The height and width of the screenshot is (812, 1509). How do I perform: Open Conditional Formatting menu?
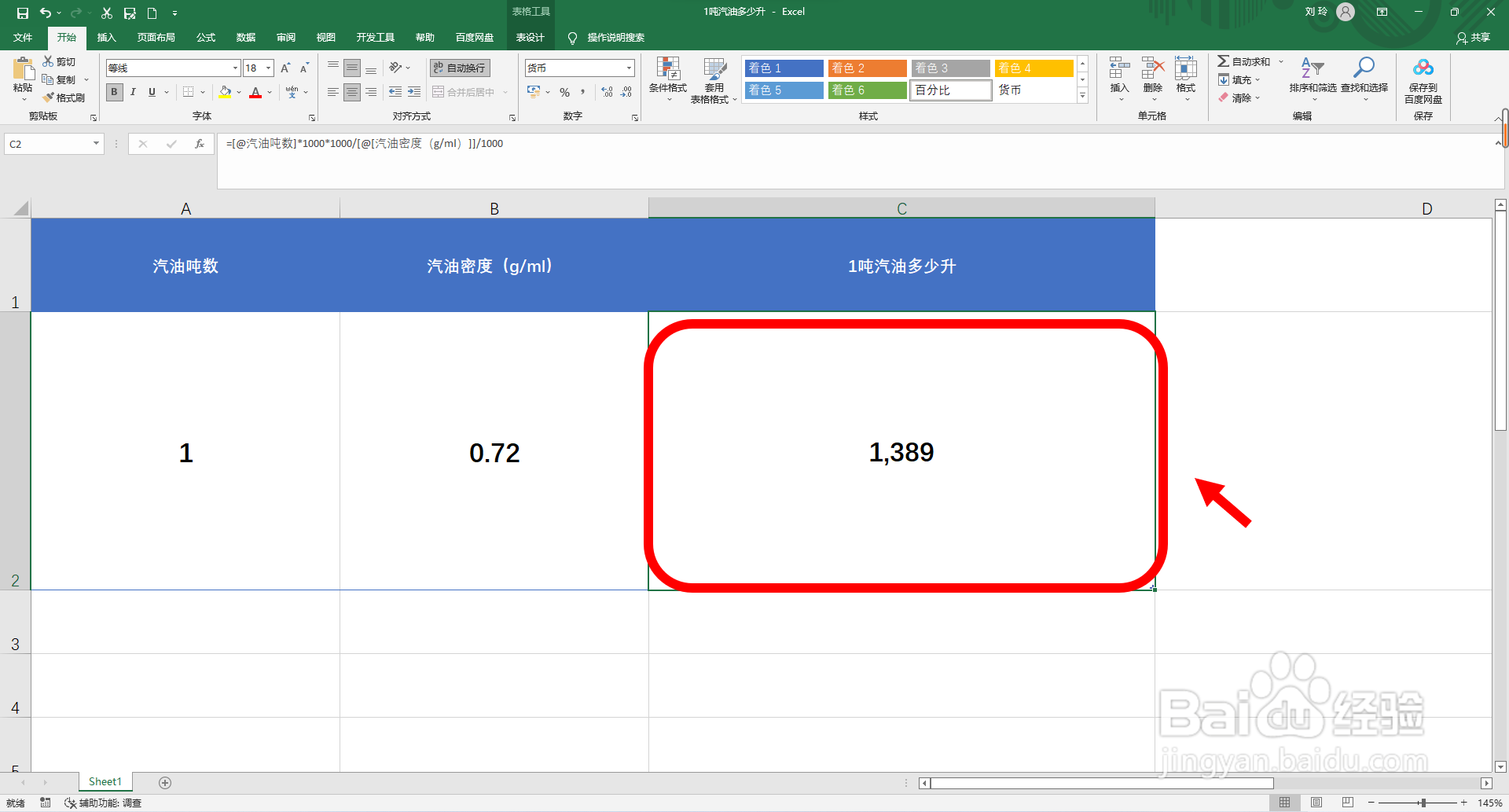(x=668, y=79)
